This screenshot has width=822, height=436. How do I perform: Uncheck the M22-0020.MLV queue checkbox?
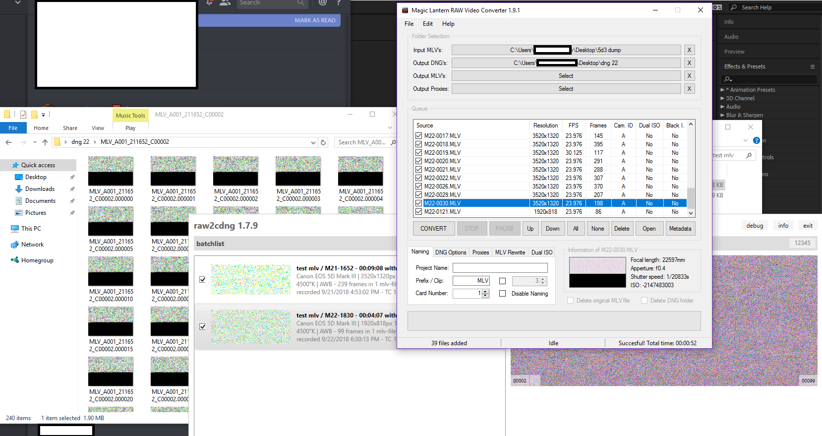point(419,161)
